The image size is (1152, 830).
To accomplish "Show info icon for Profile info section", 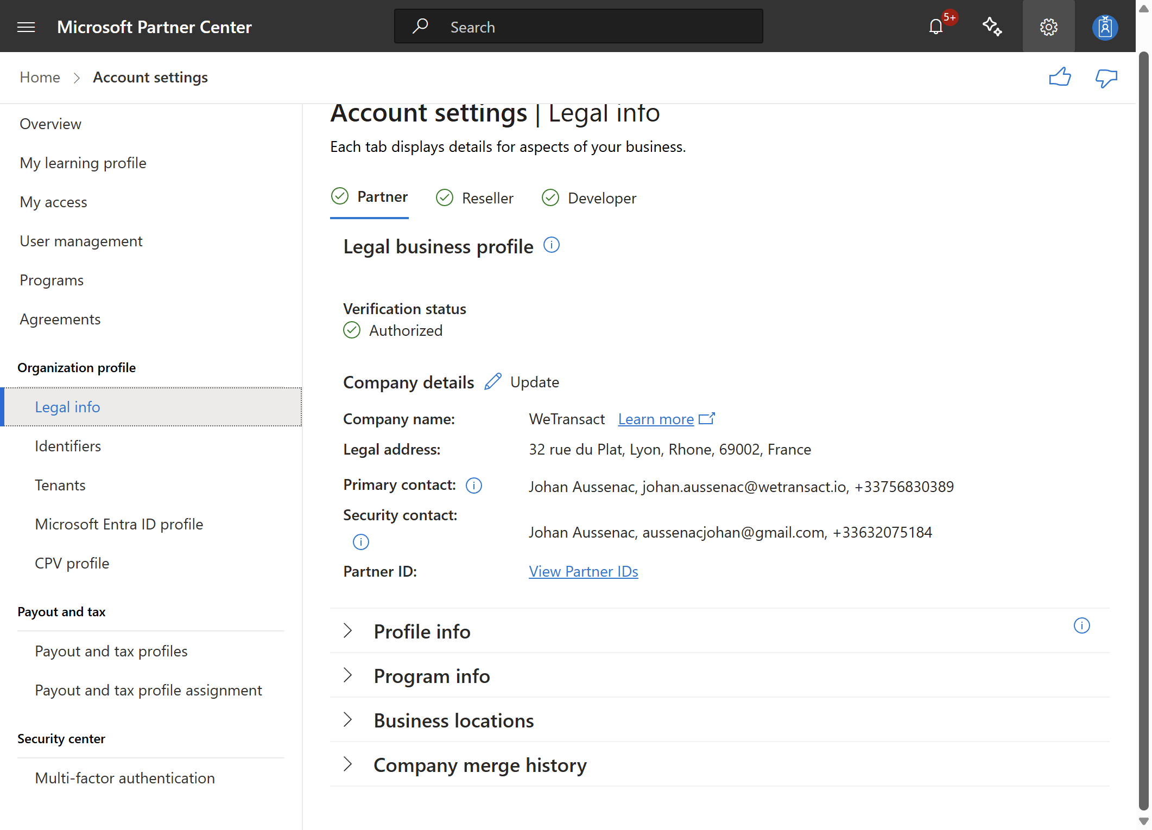I will 1082,625.
